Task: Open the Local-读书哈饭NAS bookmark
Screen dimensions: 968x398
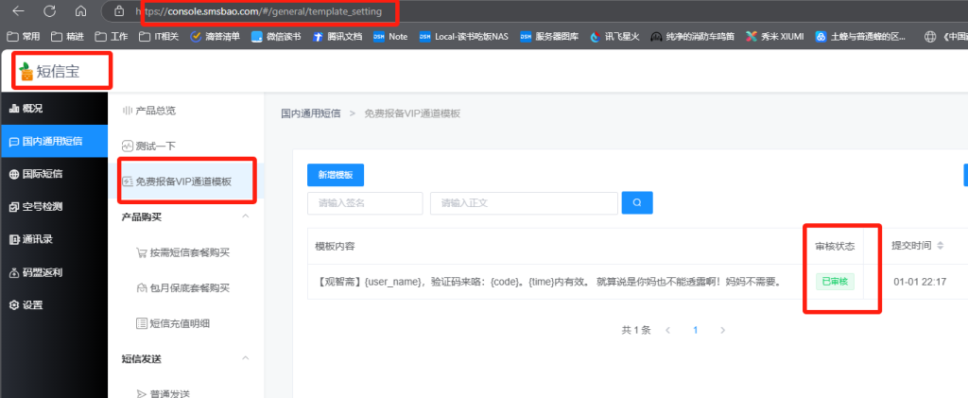Action: [463, 37]
